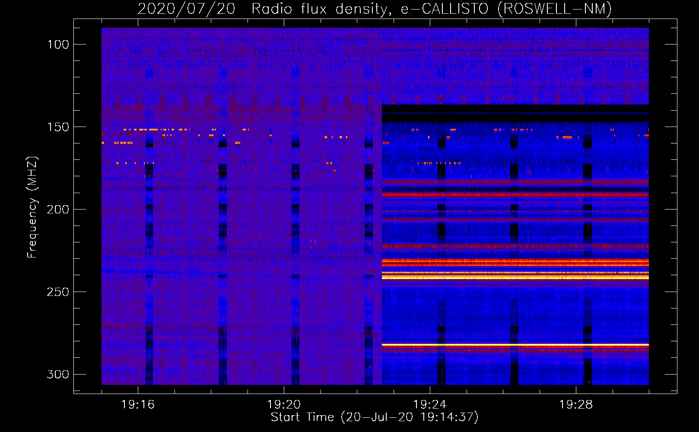Screen dimensions: 699x432
Task: Click the 100 frequency tick label
Action: [58, 44]
